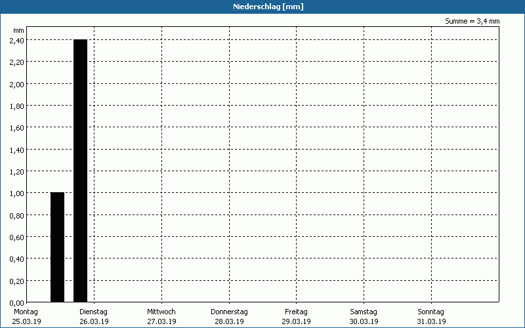Click the 2,20 y-axis value

coord(17,62)
